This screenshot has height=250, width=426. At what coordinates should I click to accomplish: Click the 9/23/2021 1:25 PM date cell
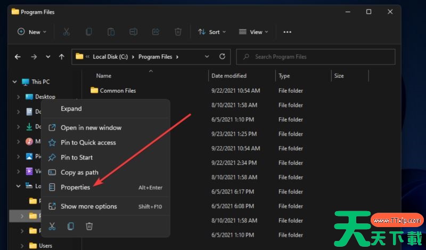(x=234, y=134)
